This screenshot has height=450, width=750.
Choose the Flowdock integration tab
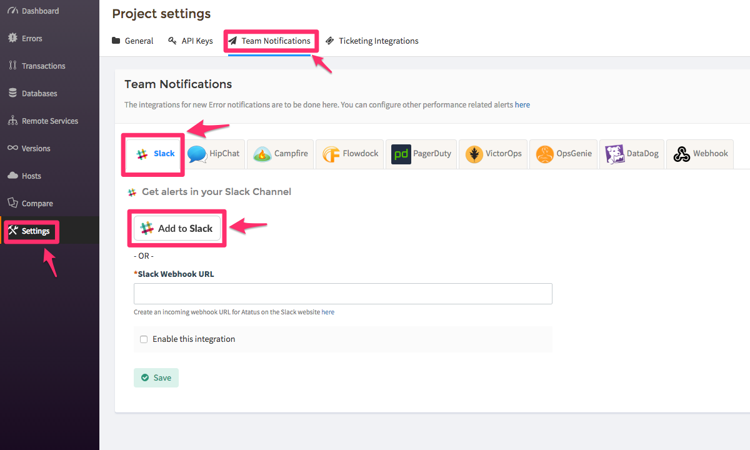[x=350, y=154]
